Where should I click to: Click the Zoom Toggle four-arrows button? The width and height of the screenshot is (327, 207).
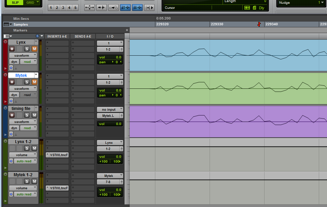pos(89,8)
